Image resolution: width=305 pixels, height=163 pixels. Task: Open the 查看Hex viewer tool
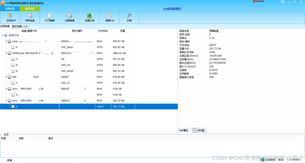coord(109,17)
